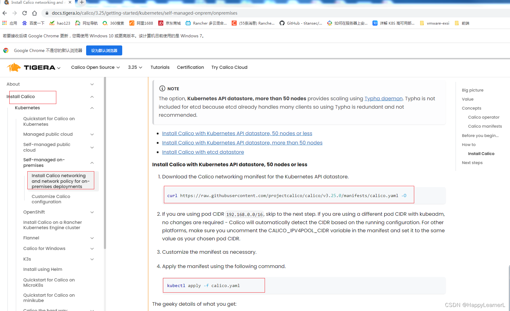Reload the page with refresh icon
510x311 pixels.
click(x=25, y=13)
